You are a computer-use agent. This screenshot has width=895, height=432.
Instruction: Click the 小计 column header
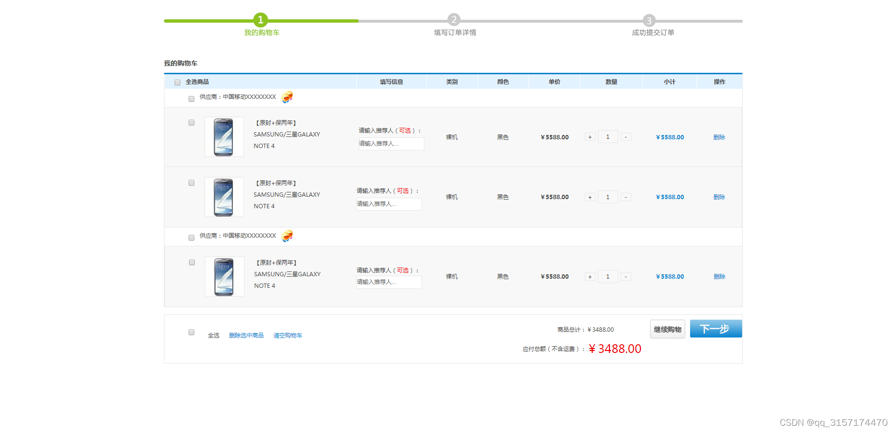tap(669, 82)
